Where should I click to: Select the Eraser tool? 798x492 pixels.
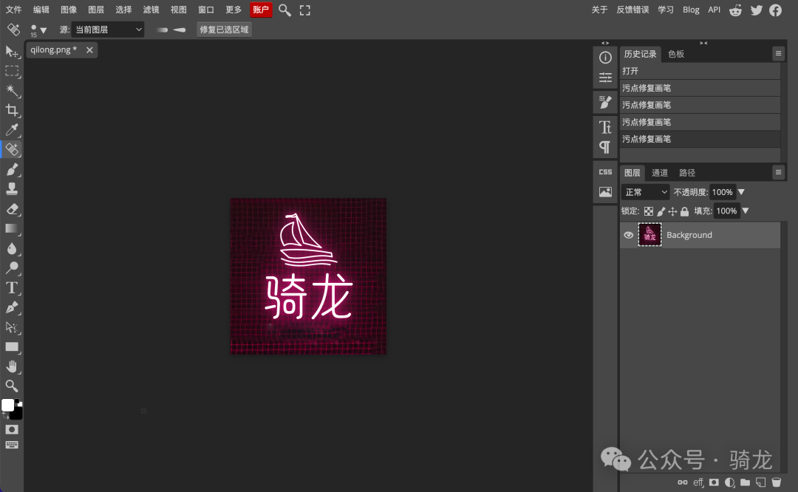[x=12, y=208]
